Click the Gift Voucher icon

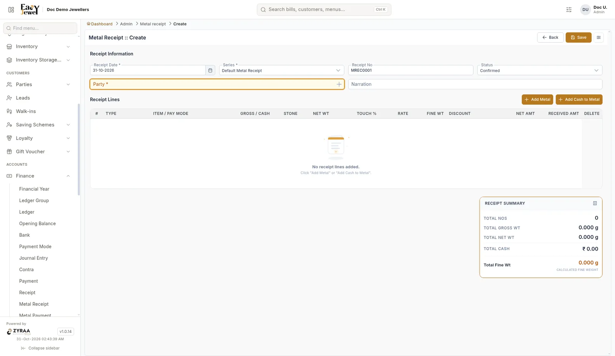tap(9, 152)
